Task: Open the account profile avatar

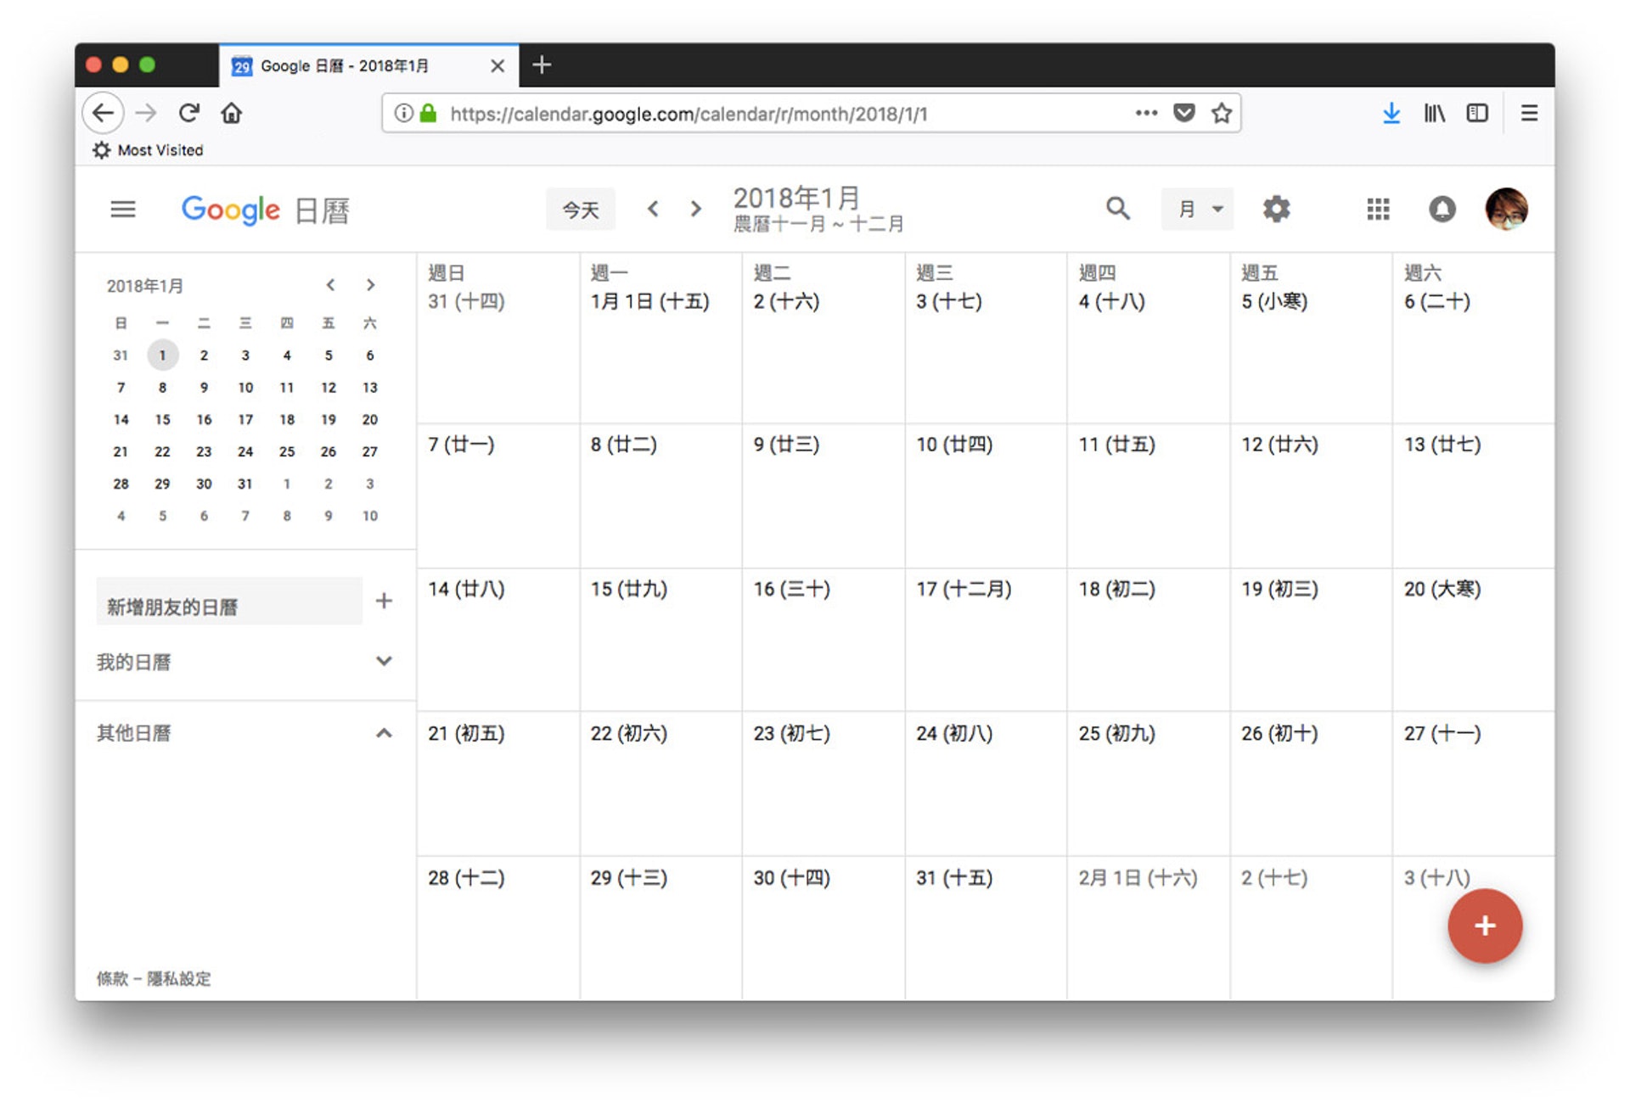Action: coord(1506,209)
